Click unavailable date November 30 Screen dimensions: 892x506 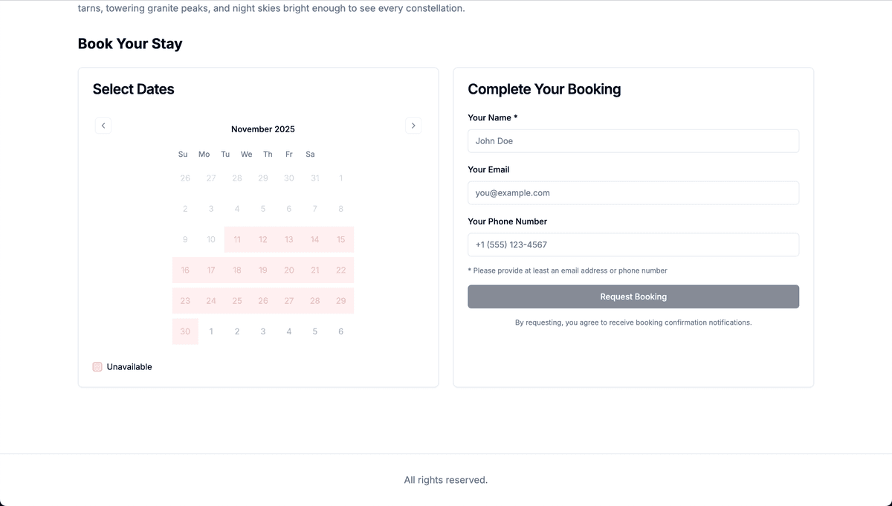click(x=185, y=331)
